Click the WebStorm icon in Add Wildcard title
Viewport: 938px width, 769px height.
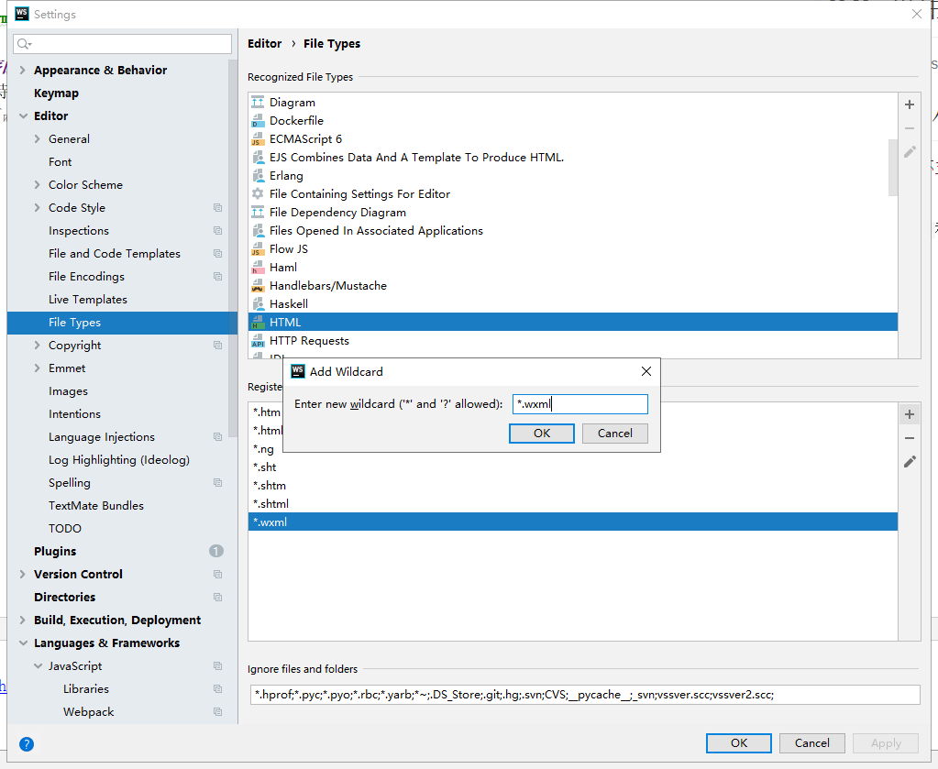coord(298,371)
